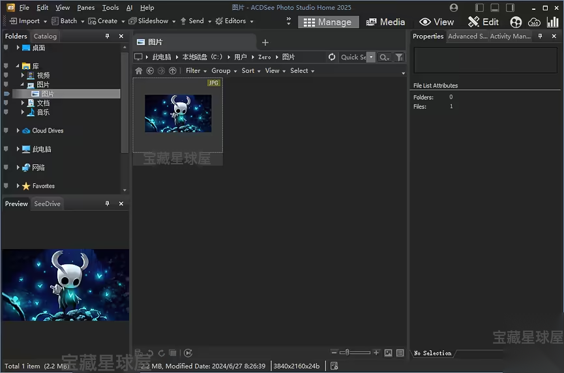This screenshot has width=564, height=373.
Task: Add a new folder tab with plus
Action: tap(265, 42)
